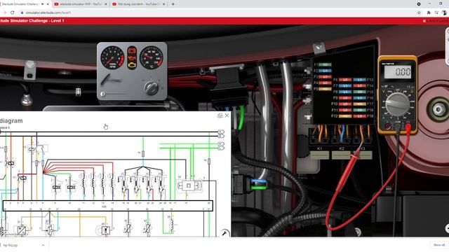The image size is (449, 252).
Task: Click fuse F1 in the fuse box
Action: point(325,65)
